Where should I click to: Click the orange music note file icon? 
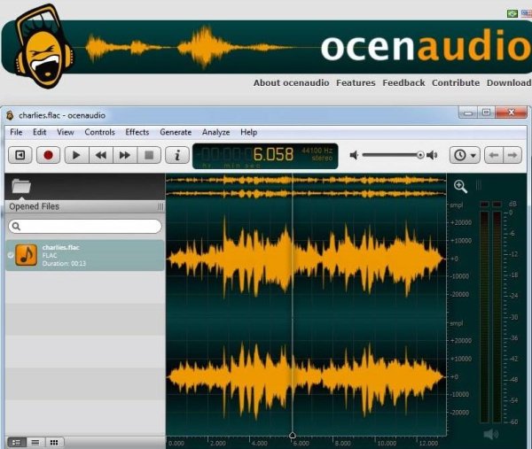tap(27, 255)
